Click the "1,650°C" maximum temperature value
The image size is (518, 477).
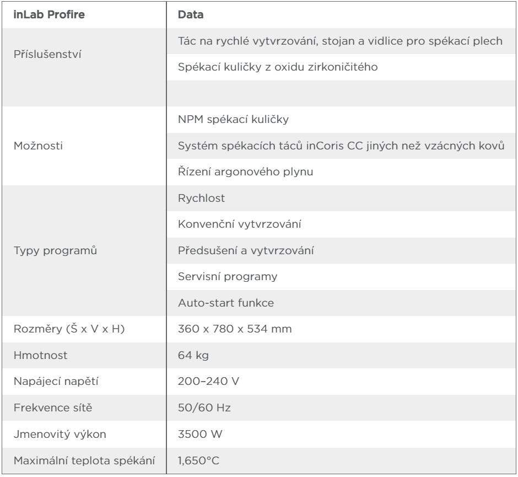click(x=198, y=459)
